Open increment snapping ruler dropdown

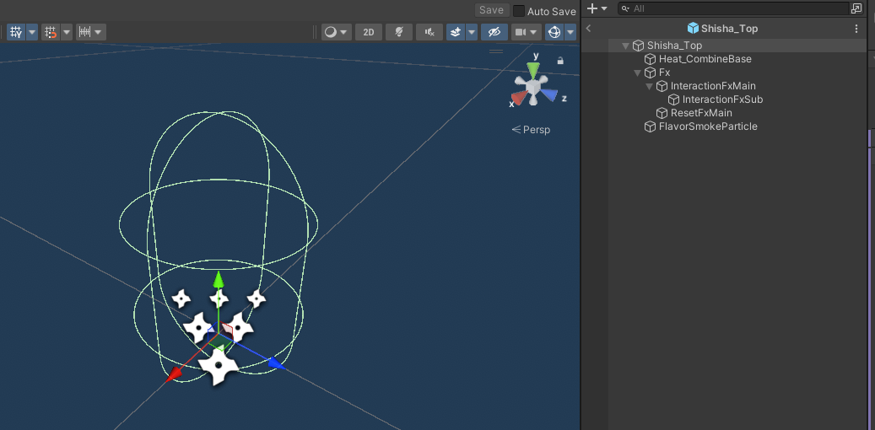tap(91, 32)
